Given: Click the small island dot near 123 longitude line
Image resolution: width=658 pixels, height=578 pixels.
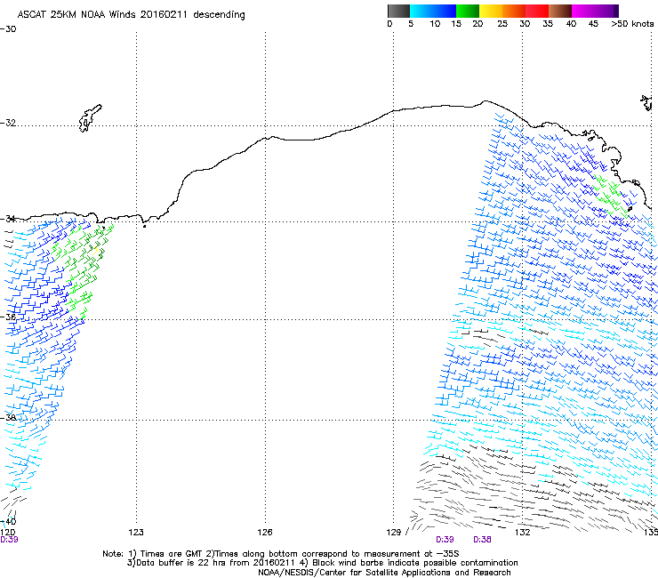Looking at the screenshot, I should [144, 226].
